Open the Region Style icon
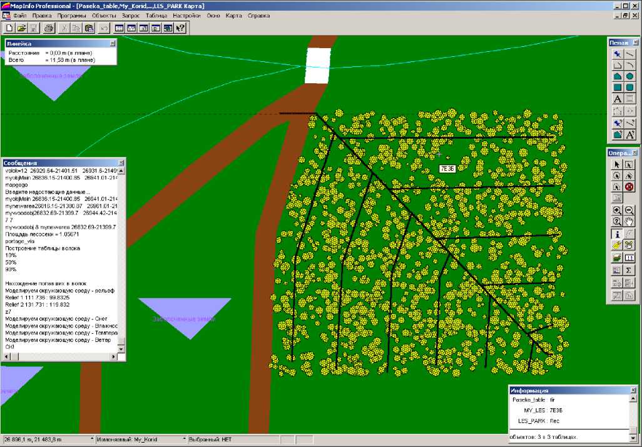 tap(618, 134)
